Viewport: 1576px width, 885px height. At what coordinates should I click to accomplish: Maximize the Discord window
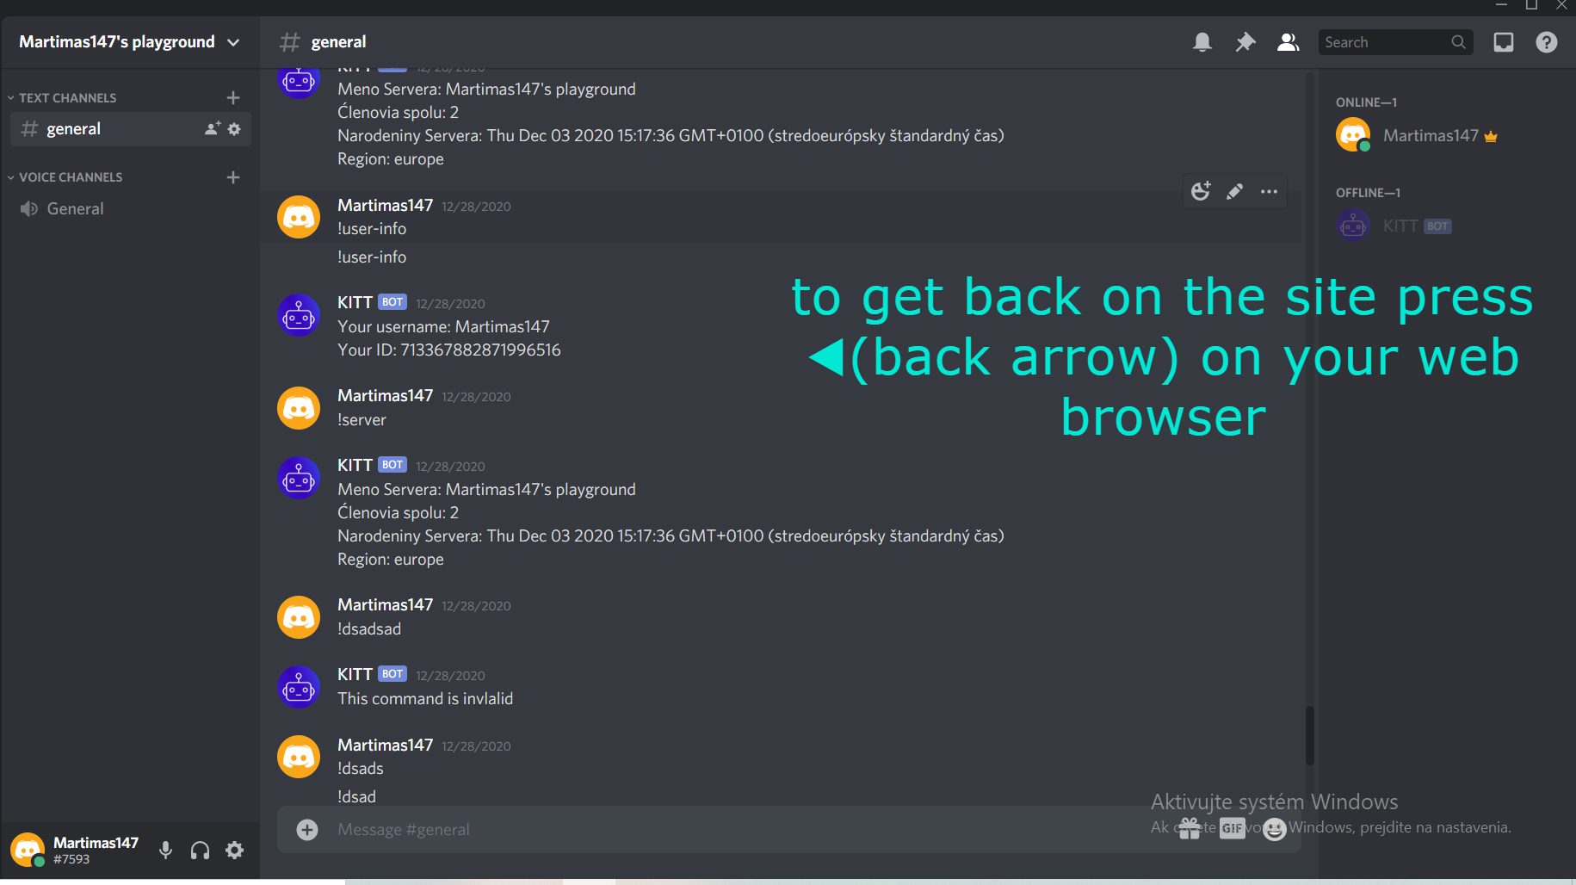(1532, 5)
